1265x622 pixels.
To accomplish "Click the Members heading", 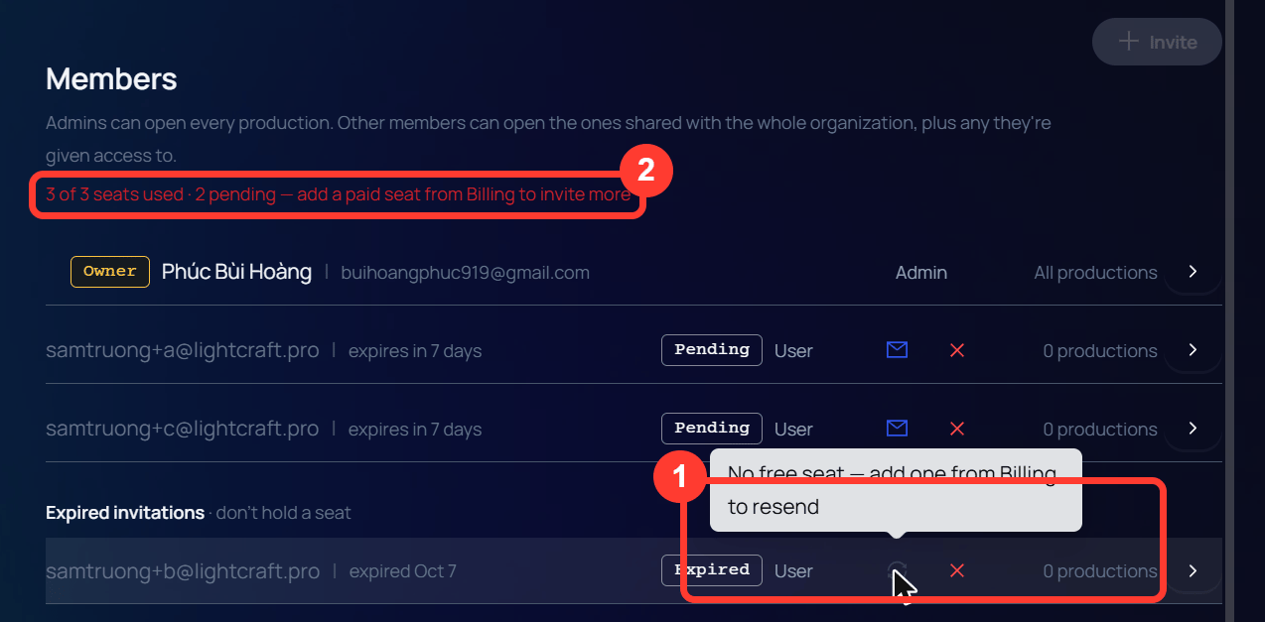I will pyautogui.click(x=111, y=79).
